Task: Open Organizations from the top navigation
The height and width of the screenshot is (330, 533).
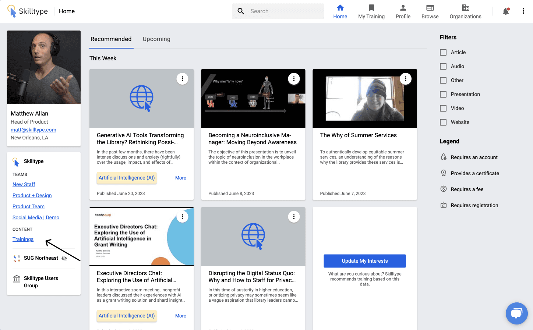Action: click(465, 11)
